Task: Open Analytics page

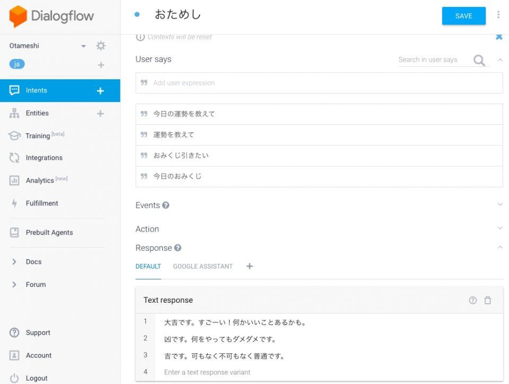Action: tap(40, 181)
